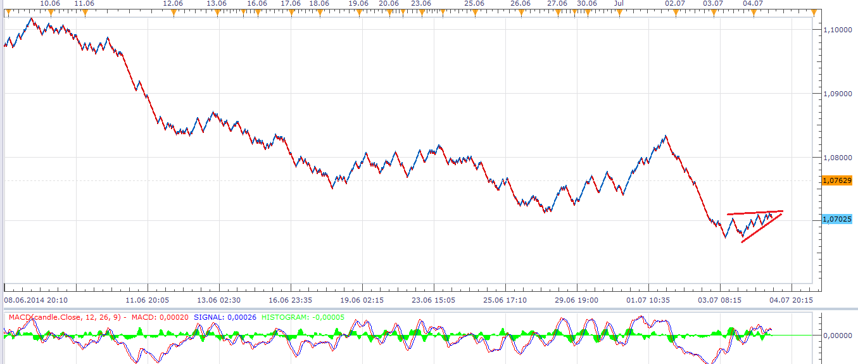
Task: Click the 1,08000 price axis level
Action: point(838,158)
